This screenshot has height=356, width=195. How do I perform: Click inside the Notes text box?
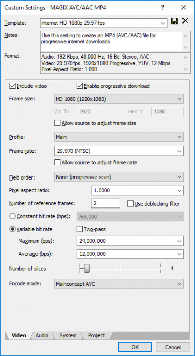click(111, 41)
